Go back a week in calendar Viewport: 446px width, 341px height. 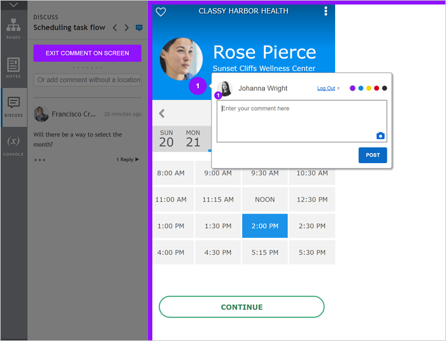coord(162,113)
